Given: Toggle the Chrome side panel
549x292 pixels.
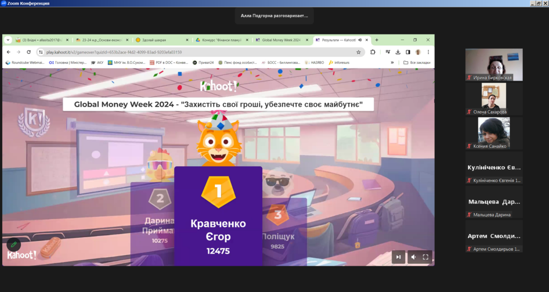Looking at the screenshot, I should pyautogui.click(x=408, y=52).
